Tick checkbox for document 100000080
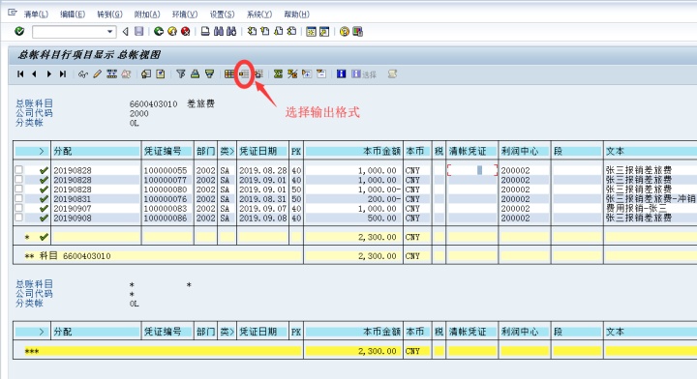The width and height of the screenshot is (697, 379). pos(18,189)
